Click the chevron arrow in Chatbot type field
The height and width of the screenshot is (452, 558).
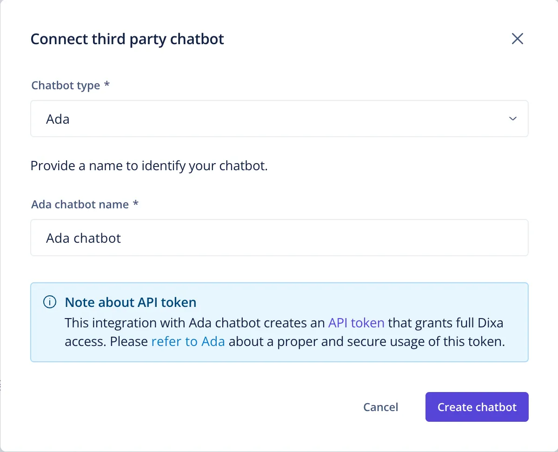click(x=513, y=119)
